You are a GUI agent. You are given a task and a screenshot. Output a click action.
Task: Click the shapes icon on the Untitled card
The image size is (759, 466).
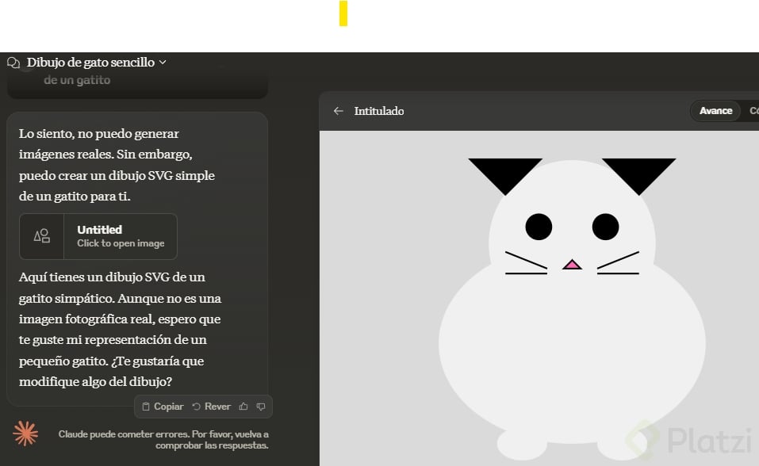41,236
